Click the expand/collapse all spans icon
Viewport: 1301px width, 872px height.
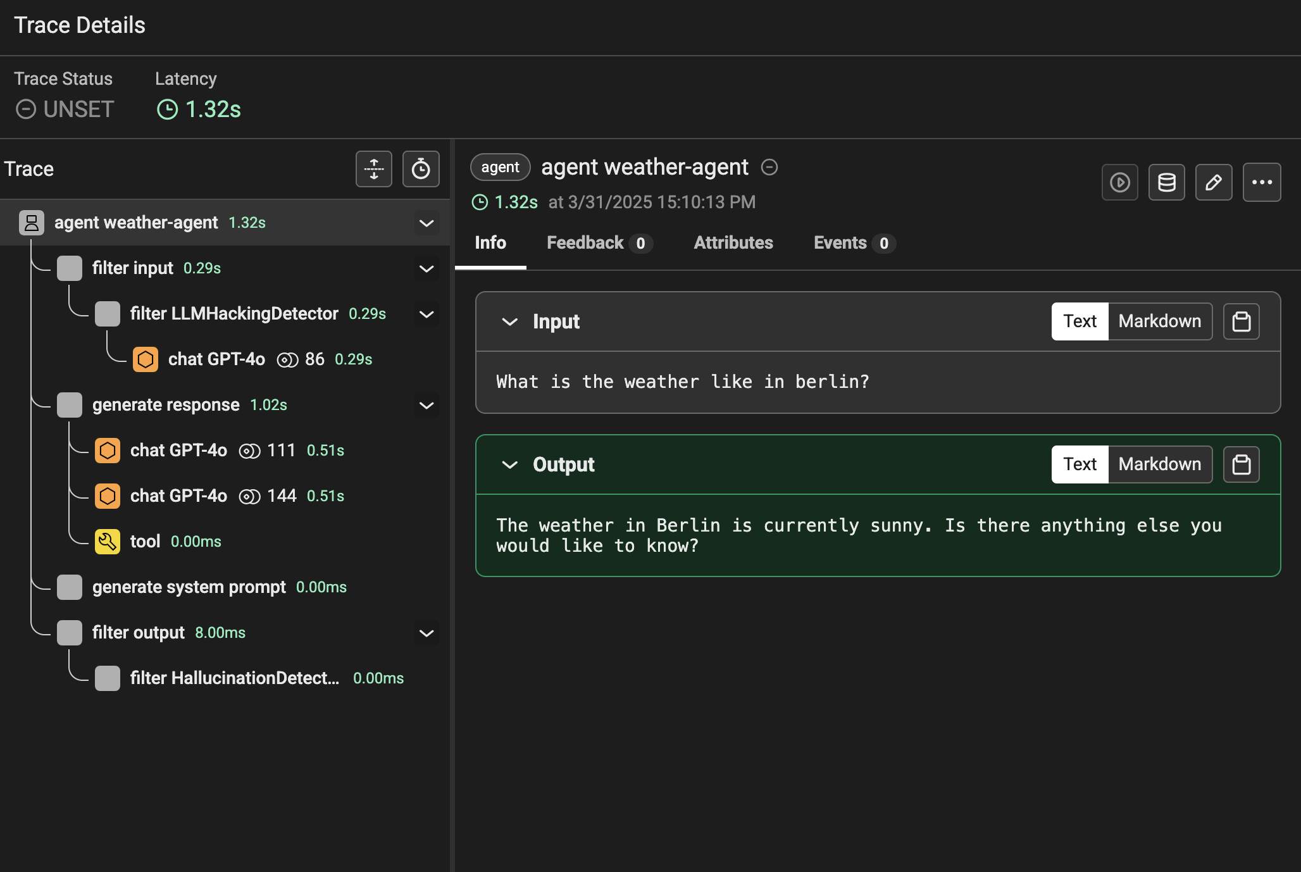[x=374, y=169]
